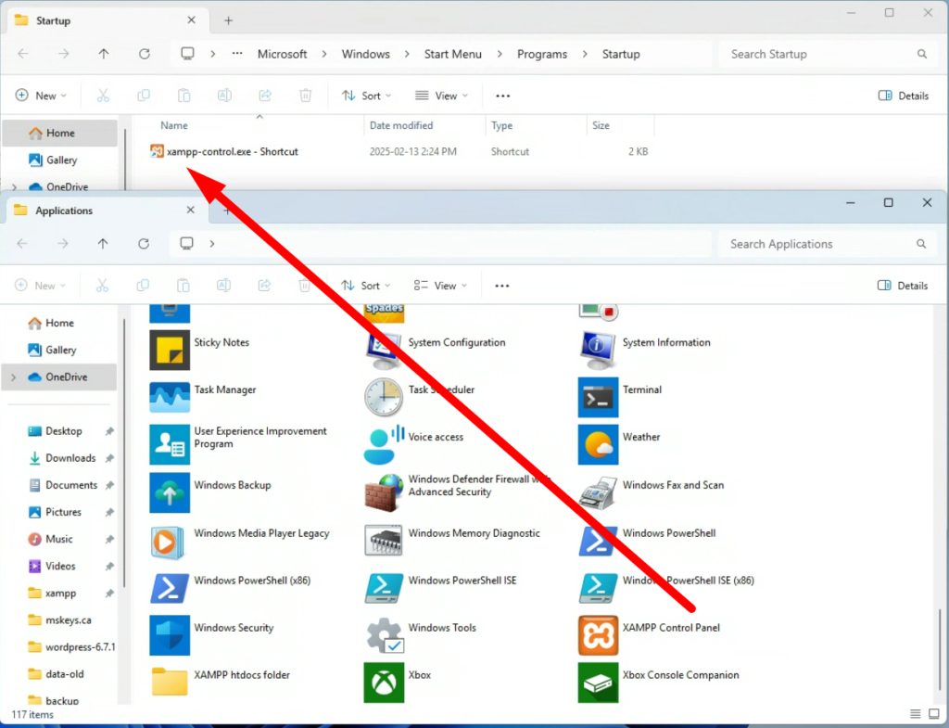The height and width of the screenshot is (728, 949).
Task: Select the System Configuration label
Action: click(456, 342)
